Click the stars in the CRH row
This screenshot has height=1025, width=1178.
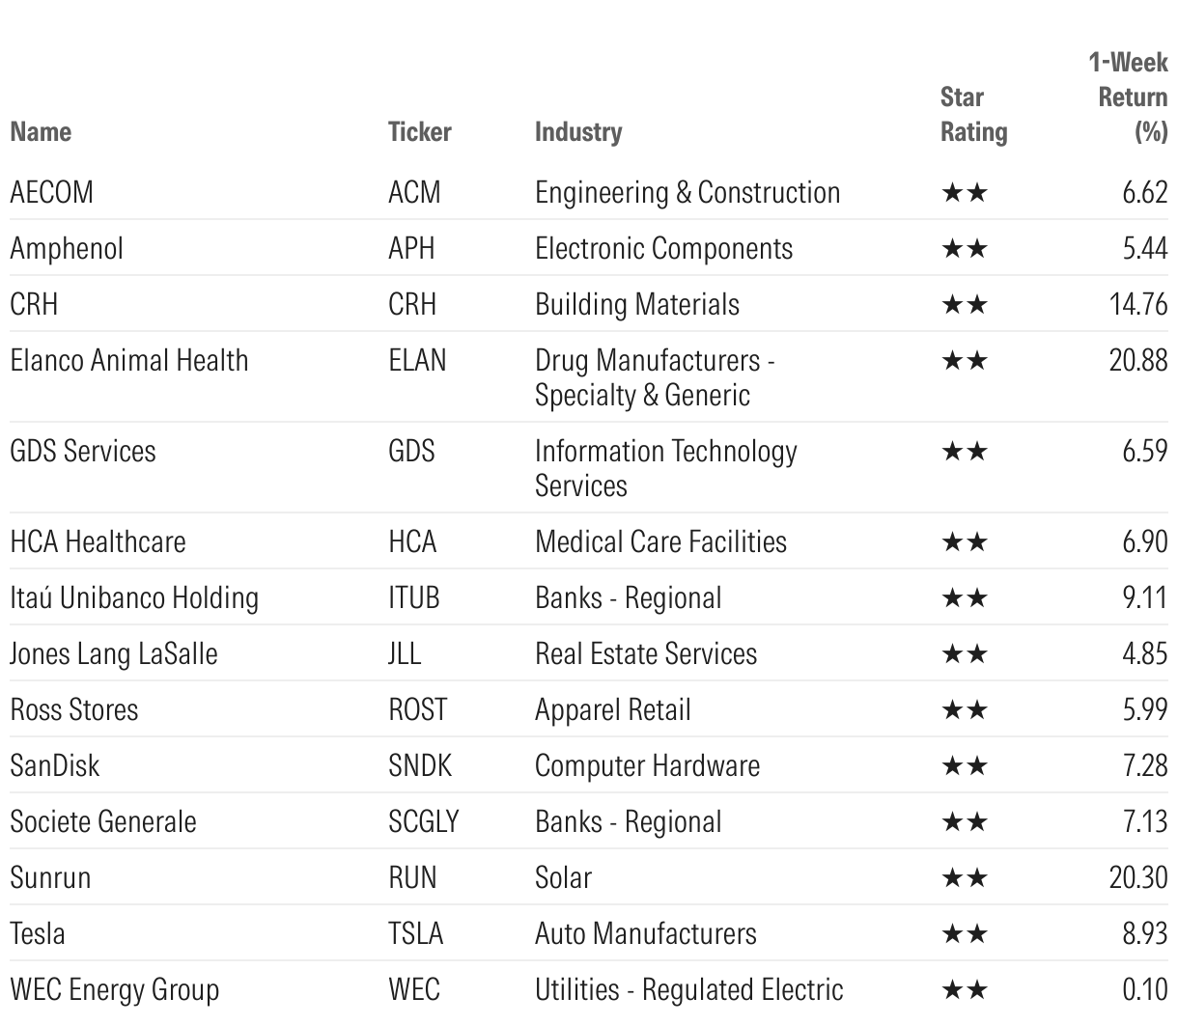coord(964,305)
